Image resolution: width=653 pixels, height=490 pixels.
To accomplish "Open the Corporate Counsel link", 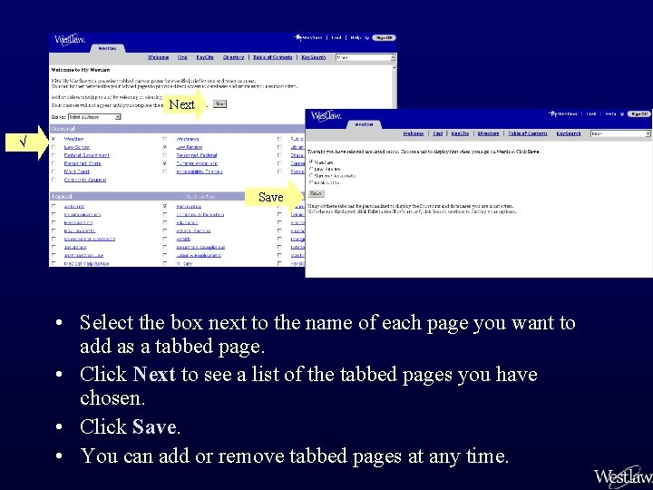I will pyautogui.click(x=85, y=180).
